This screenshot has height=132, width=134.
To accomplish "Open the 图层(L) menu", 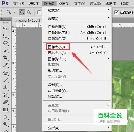I will (64, 4).
